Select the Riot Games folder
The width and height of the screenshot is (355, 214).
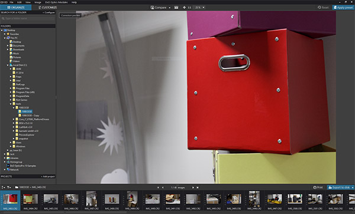(x=20, y=100)
